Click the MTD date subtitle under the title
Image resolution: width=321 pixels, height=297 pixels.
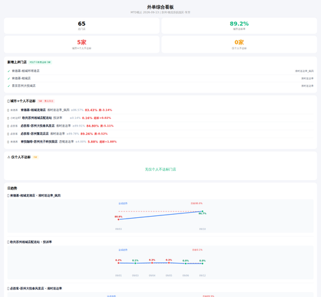click(x=160, y=12)
